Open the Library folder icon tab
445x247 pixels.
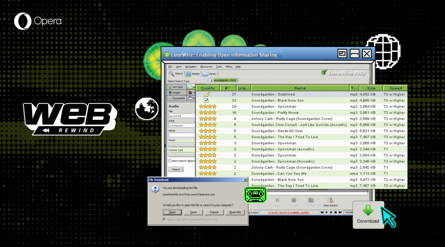coord(207,74)
